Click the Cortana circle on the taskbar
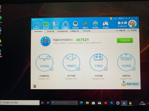 click(x=42, y=103)
